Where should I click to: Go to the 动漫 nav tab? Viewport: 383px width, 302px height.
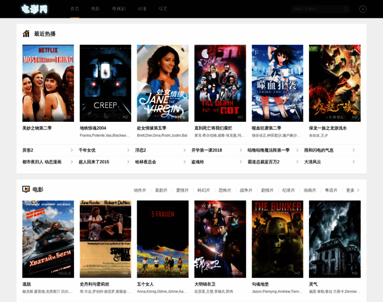pos(142,9)
